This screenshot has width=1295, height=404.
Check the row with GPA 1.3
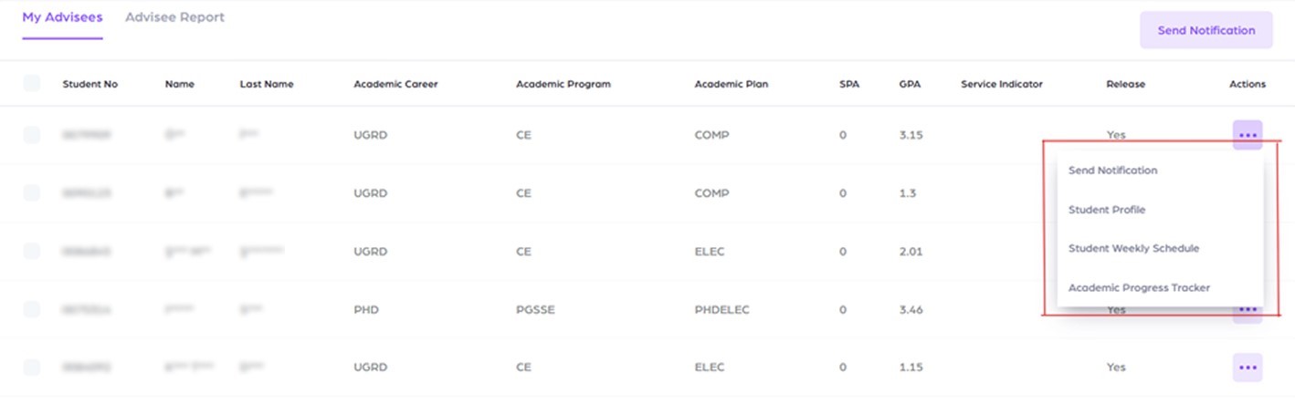[x=32, y=193]
